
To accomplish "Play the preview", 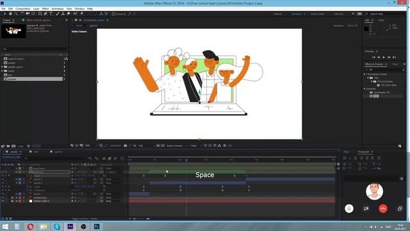I will (384, 57).
